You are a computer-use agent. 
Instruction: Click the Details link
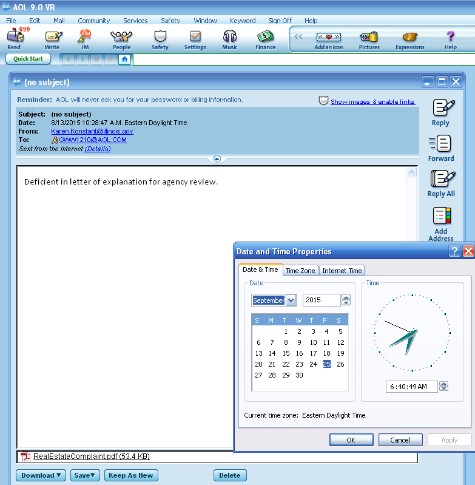click(98, 149)
